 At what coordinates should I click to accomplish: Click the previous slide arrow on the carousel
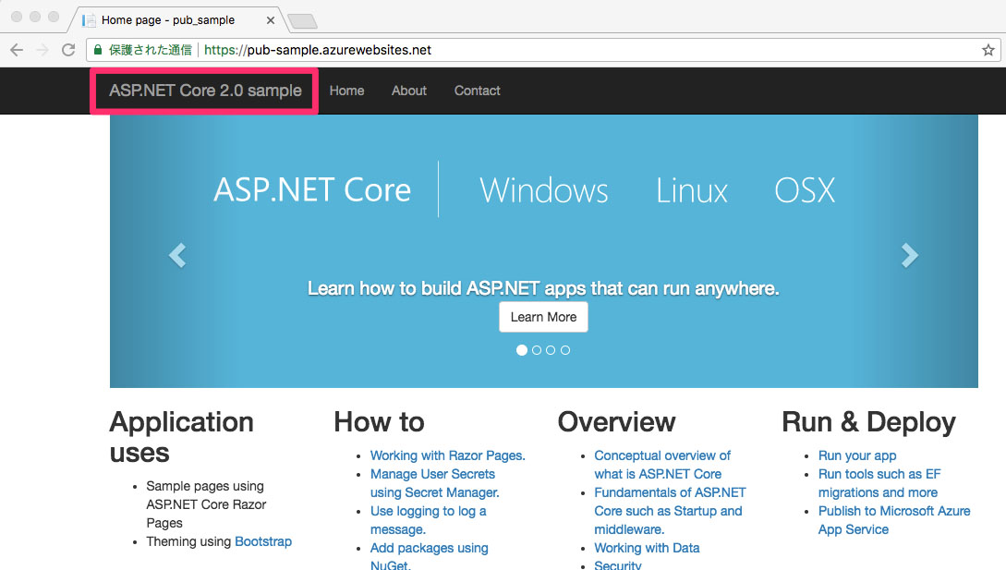(x=176, y=255)
